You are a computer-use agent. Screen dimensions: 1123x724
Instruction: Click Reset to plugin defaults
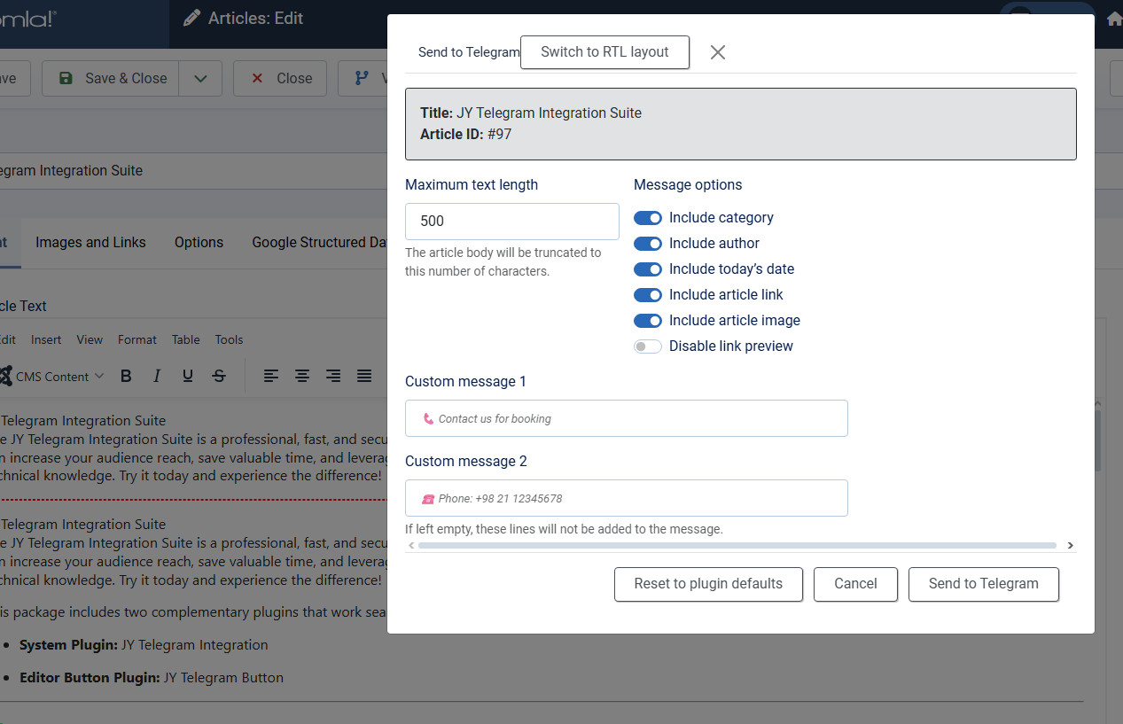click(708, 584)
